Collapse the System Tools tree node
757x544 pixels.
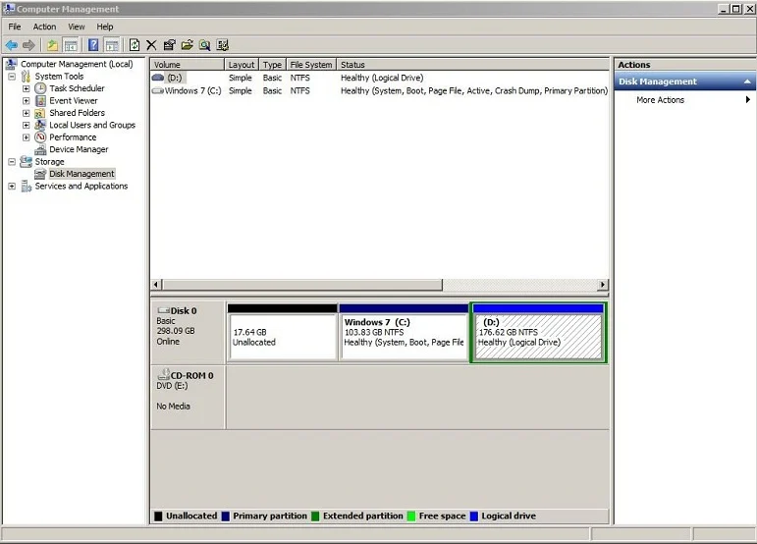tap(12, 77)
